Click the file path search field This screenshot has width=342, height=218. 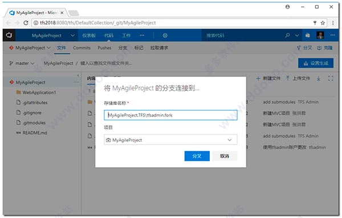click(106, 63)
